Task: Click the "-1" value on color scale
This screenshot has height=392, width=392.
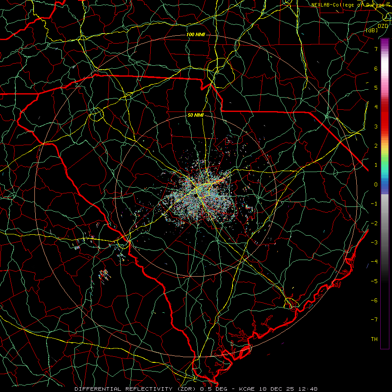Action: pyautogui.click(x=374, y=204)
